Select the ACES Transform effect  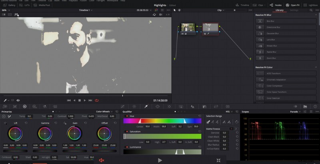286,74
